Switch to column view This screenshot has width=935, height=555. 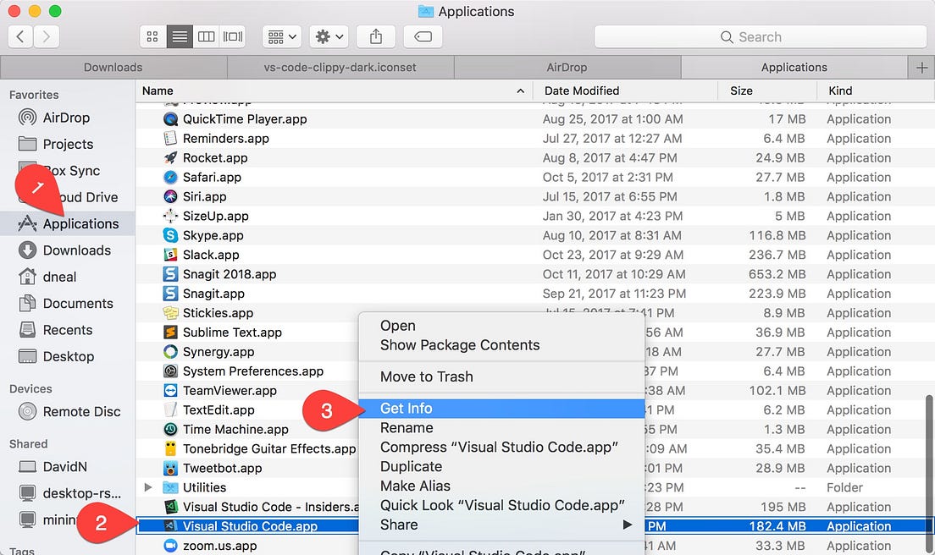(x=206, y=36)
